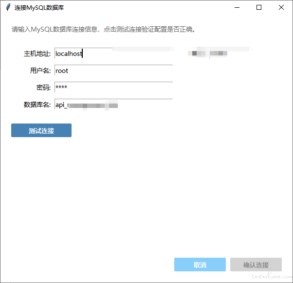This screenshot has height=283, width=293.
Task: Maximize the connection dialog window
Action: pyautogui.click(x=259, y=7)
